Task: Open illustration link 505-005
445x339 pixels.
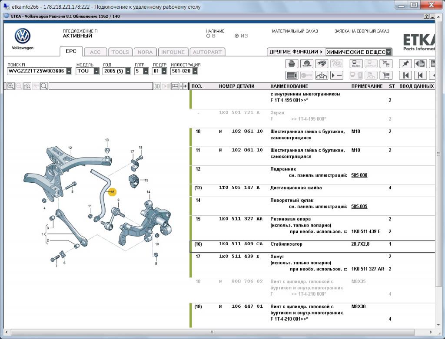Action: click(359, 206)
